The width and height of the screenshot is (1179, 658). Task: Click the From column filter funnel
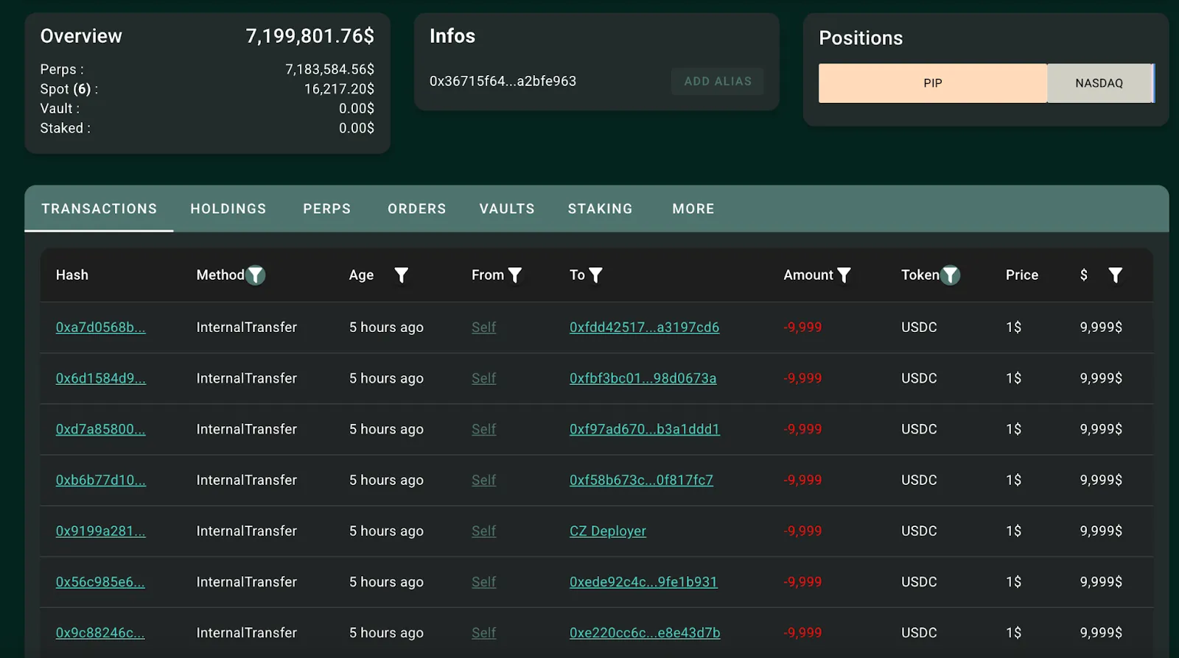(515, 275)
